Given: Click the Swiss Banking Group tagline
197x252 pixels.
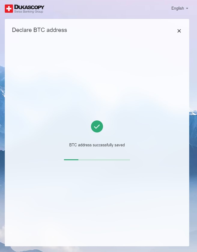Looking at the screenshot, I should click(x=29, y=11).
